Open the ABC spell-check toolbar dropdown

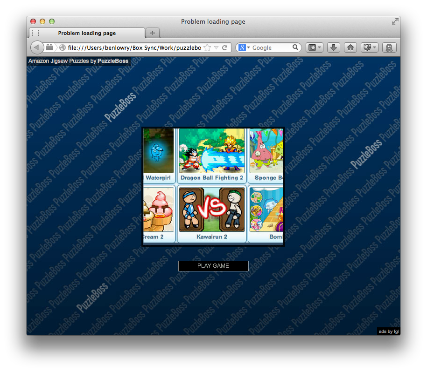[369, 47]
